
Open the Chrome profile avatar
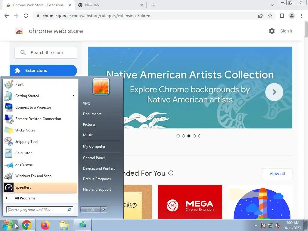pos(292,16)
